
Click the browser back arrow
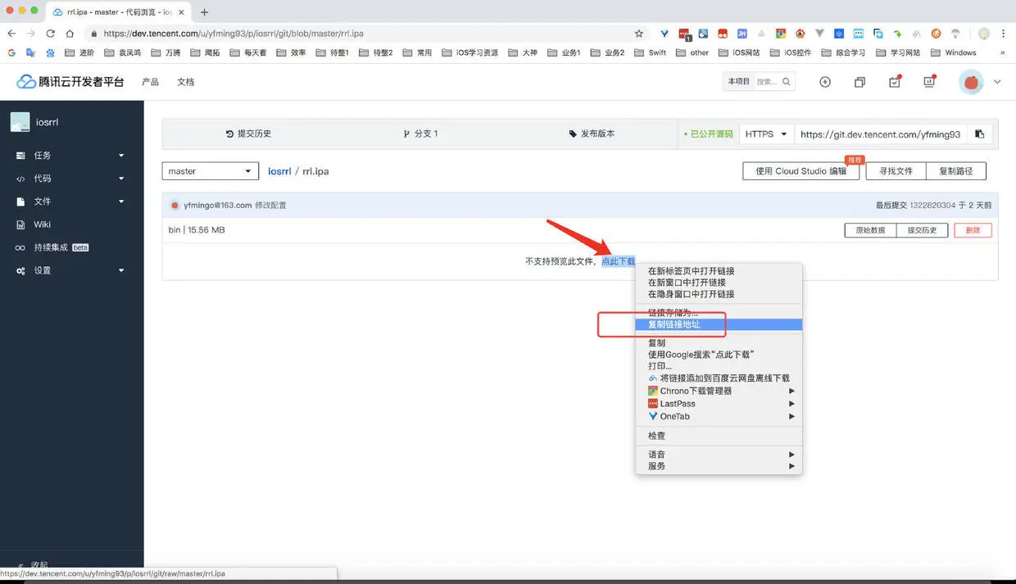[x=11, y=34]
